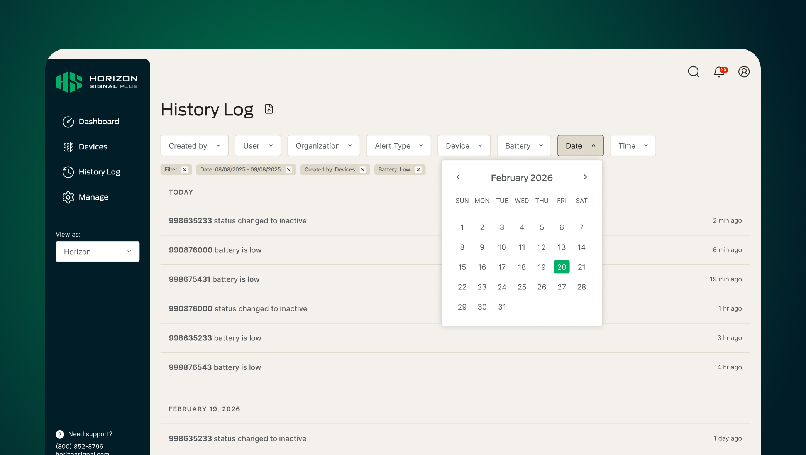Click the notifications bell with 25 alerts
The width and height of the screenshot is (806, 455).
719,72
